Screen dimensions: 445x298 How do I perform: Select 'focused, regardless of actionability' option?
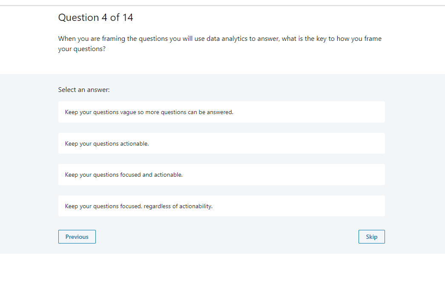click(221, 206)
